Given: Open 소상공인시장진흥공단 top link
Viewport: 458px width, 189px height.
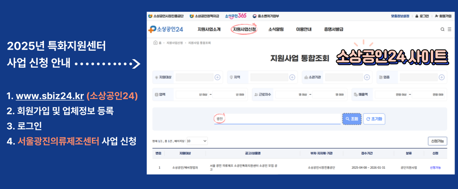Looking at the screenshot, I should (166, 16).
